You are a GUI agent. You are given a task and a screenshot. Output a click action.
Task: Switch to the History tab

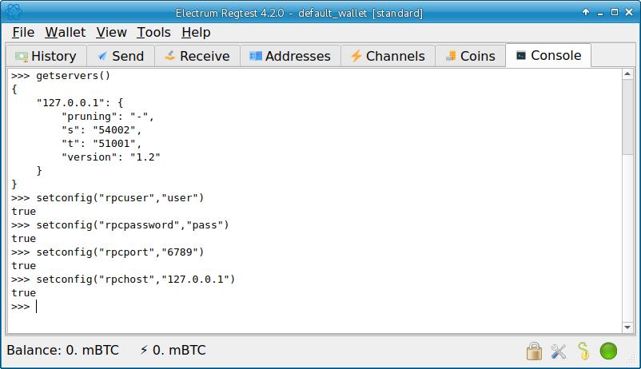[x=46, y=56]
